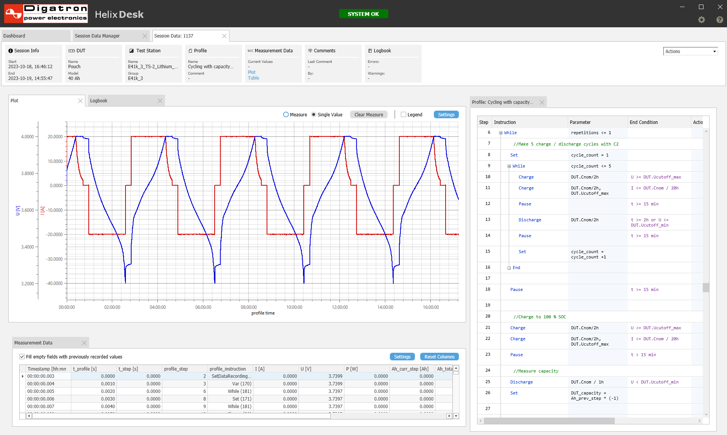The image size is (727, 435).
Task: Select the Discharge instruction at step 13
Action: coord(530,220)
